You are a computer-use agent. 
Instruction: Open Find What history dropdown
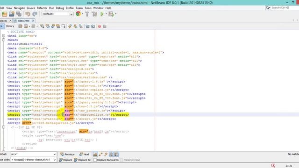(x=55, y=154)
